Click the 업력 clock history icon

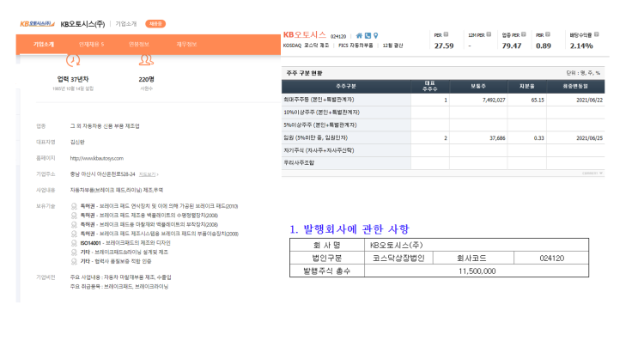pyautogui.click(x=73, y=61)
